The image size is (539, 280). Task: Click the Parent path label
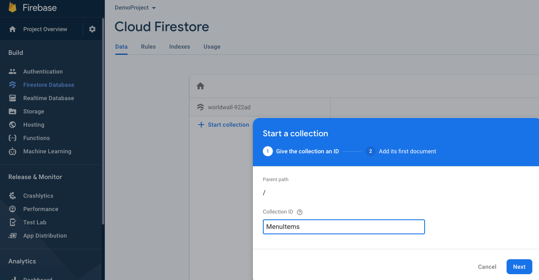click(x=276, y=179)
